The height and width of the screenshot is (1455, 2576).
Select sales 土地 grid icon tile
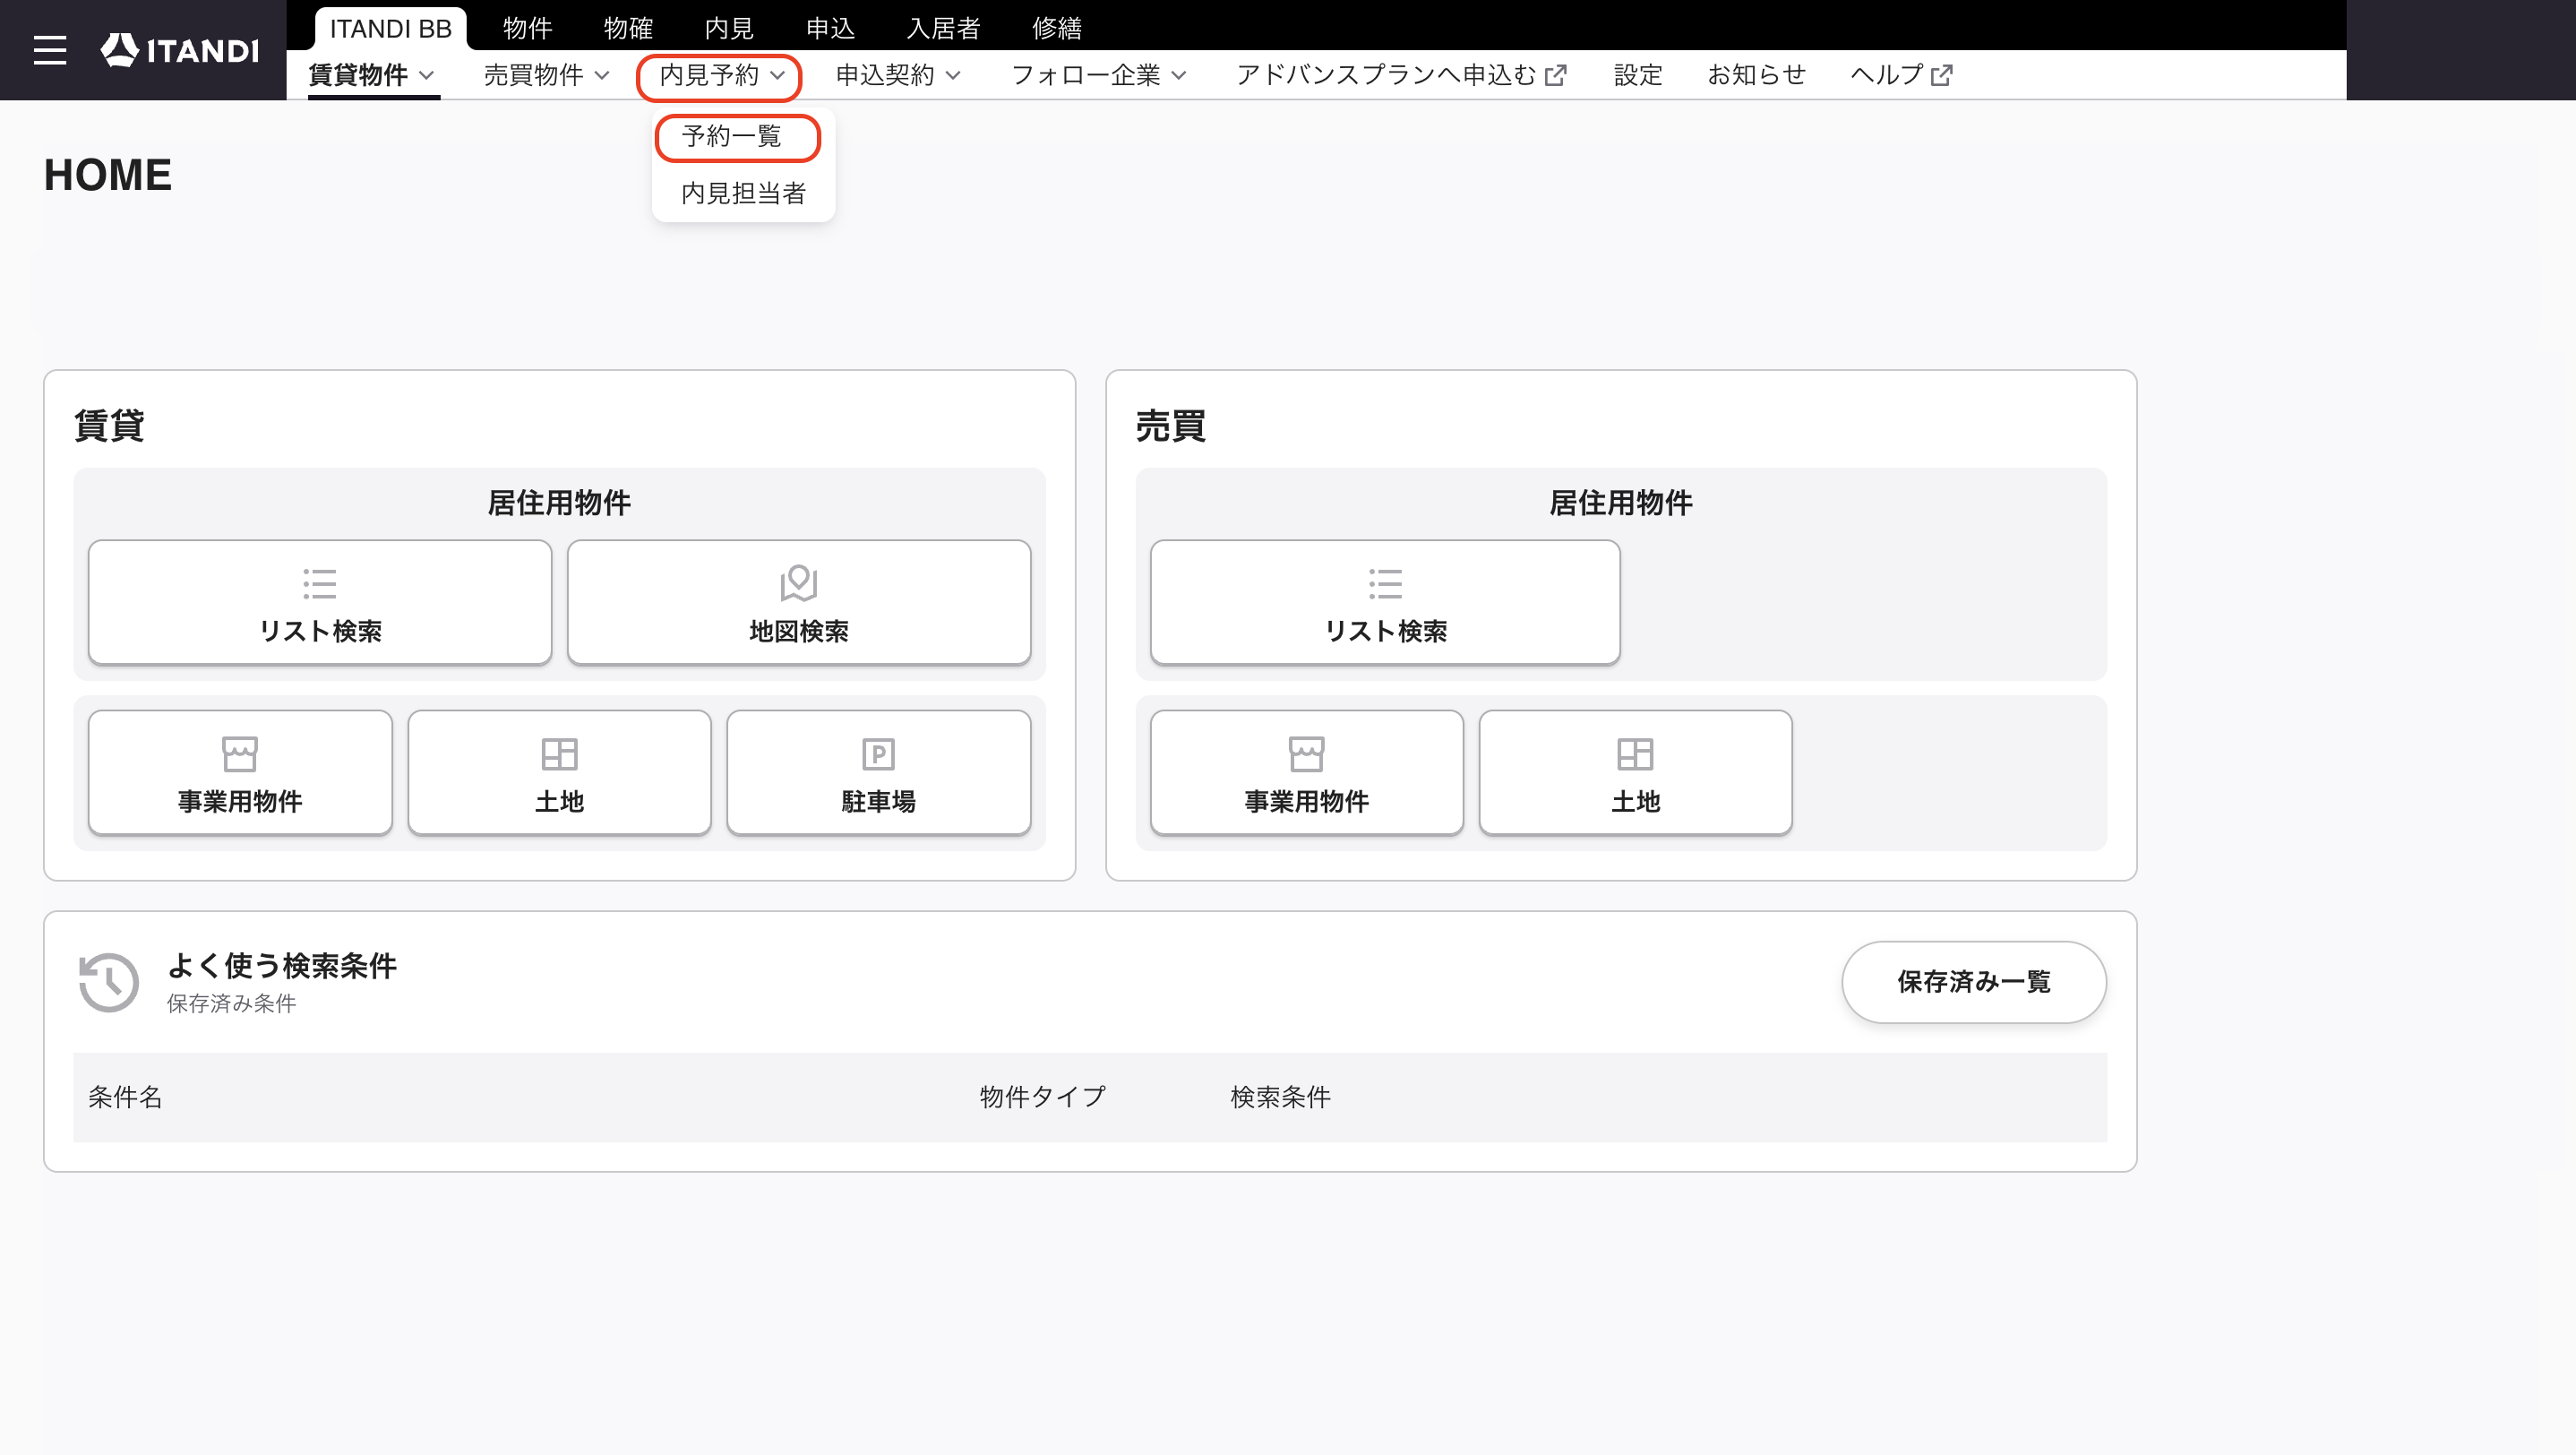(1636, 772)
